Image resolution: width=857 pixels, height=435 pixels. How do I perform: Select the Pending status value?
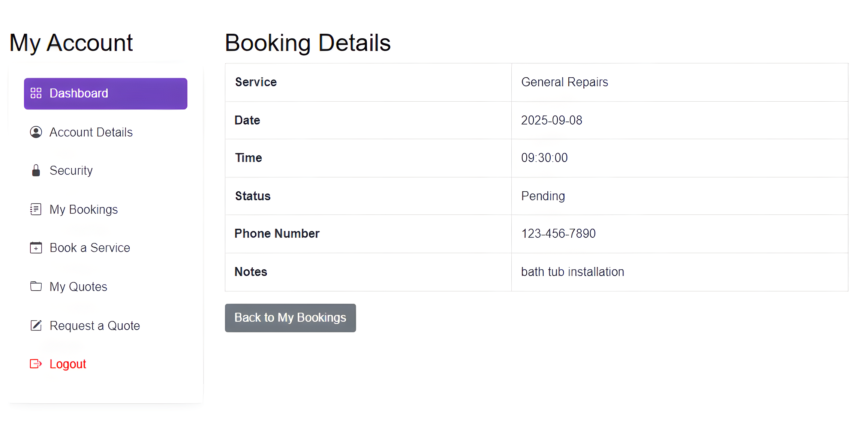point(542,196)
